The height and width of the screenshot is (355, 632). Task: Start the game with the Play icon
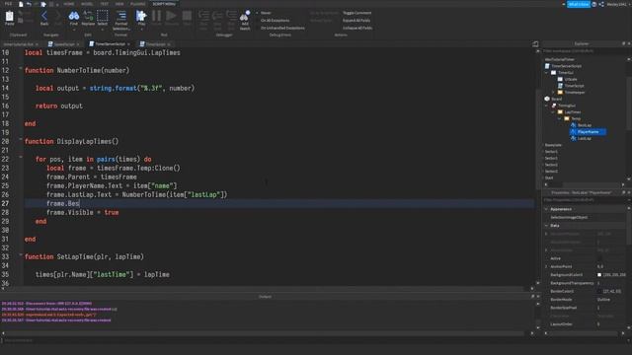pyautogui.click(x=141, y=16)
